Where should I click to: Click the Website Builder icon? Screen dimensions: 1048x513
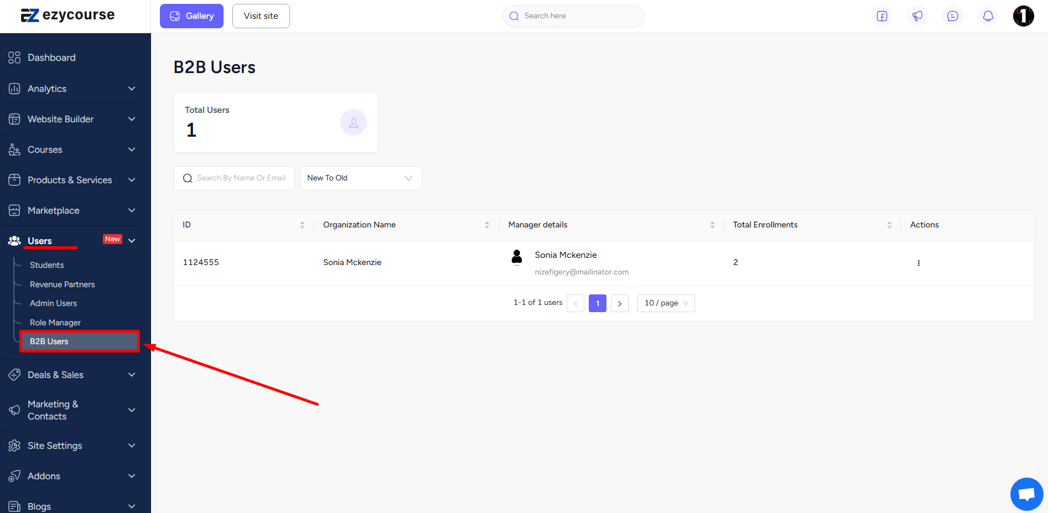[14, 119]
